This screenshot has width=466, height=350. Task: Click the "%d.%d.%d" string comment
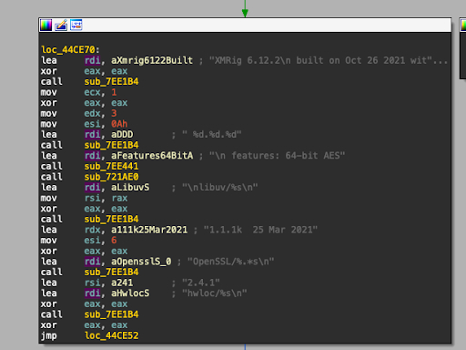tap(212, 134)
